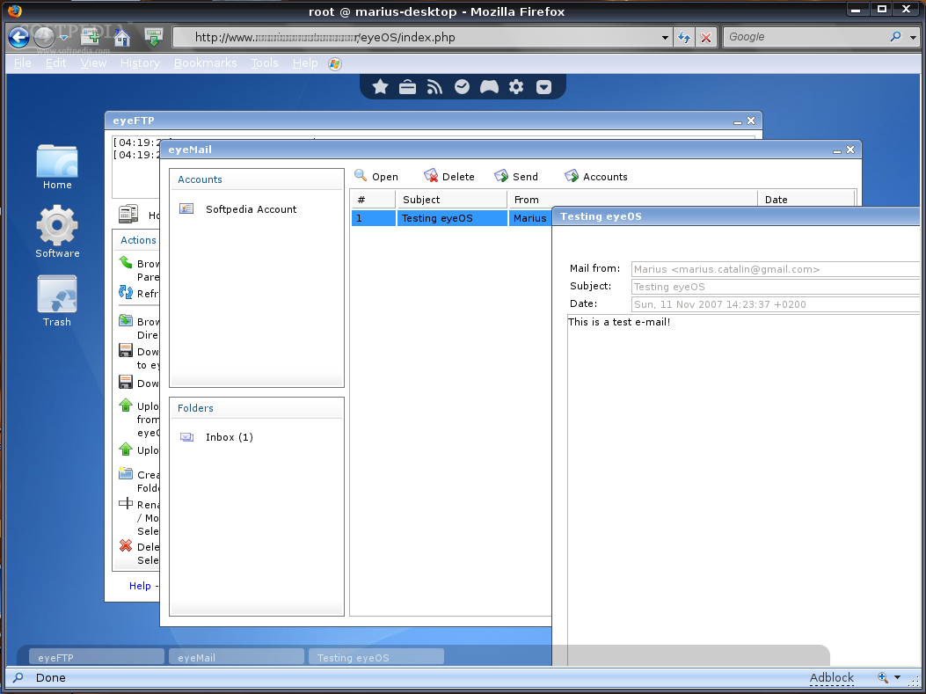Open the Bookmarks menu
This screenshot has width=926, height=694.
click(206, 62)
